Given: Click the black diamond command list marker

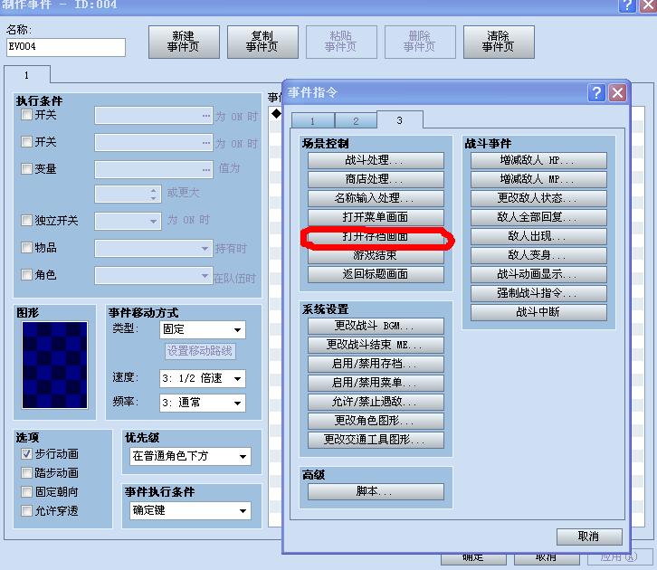Looking at the screenshot, I should point(276,113).
